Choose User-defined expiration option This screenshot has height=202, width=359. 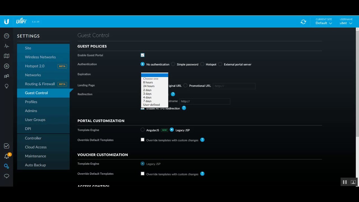pos(155,105)
